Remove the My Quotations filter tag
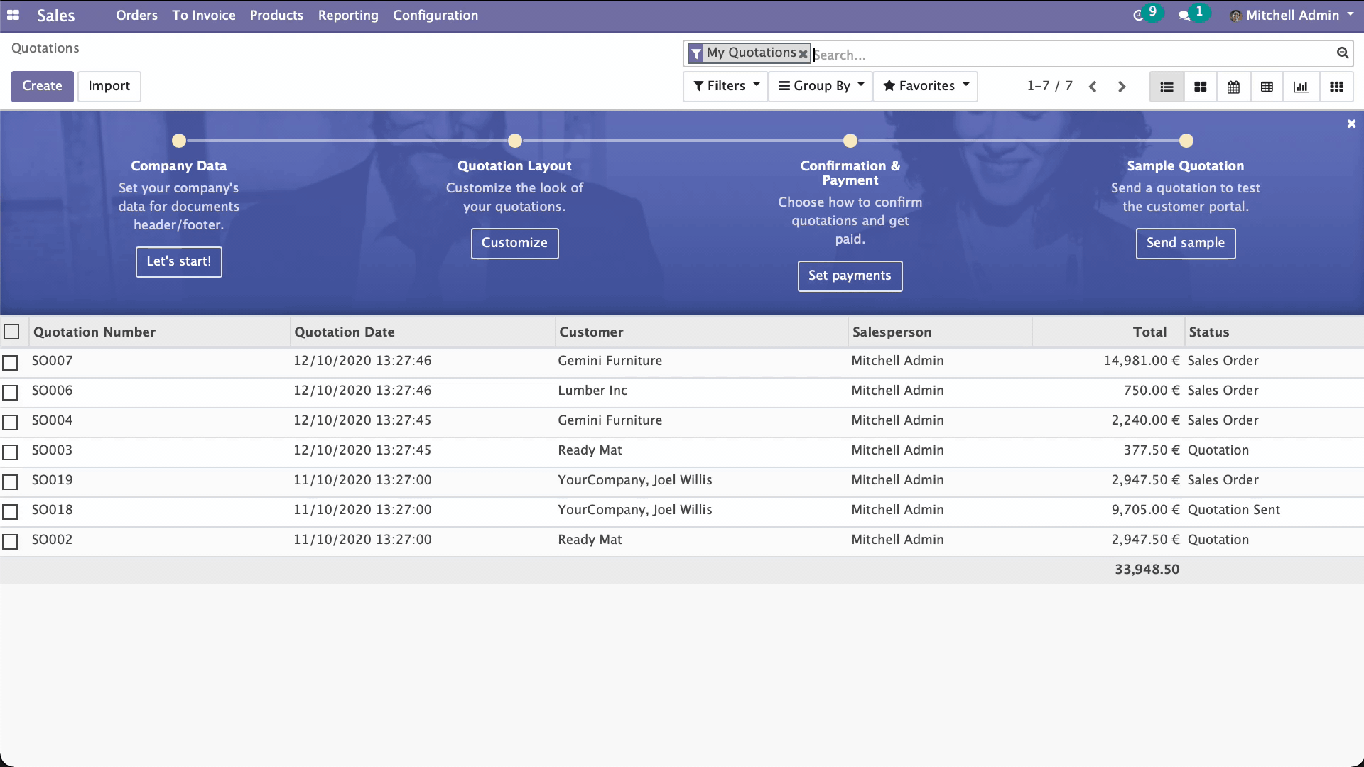The image size is (1364, 767). click(x=803, y=54)
